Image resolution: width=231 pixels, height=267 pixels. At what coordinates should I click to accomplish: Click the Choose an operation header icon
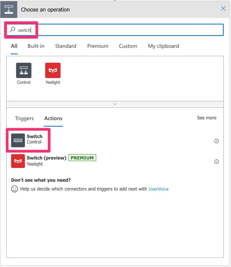click(9, 10)
